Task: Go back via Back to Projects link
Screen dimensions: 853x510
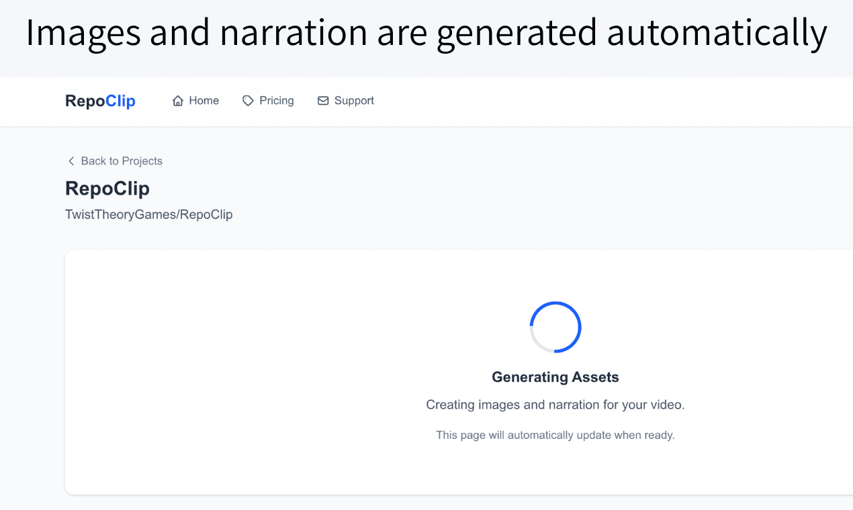Action: [115, 161]
